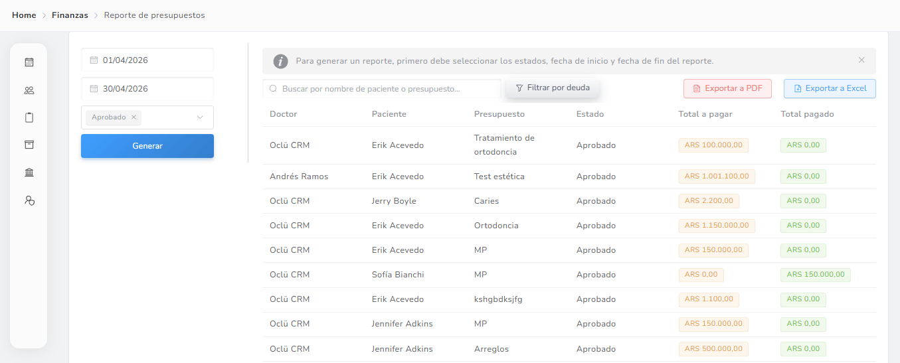Click the magnifier icon in search box
900x363 pixels.
273,88
